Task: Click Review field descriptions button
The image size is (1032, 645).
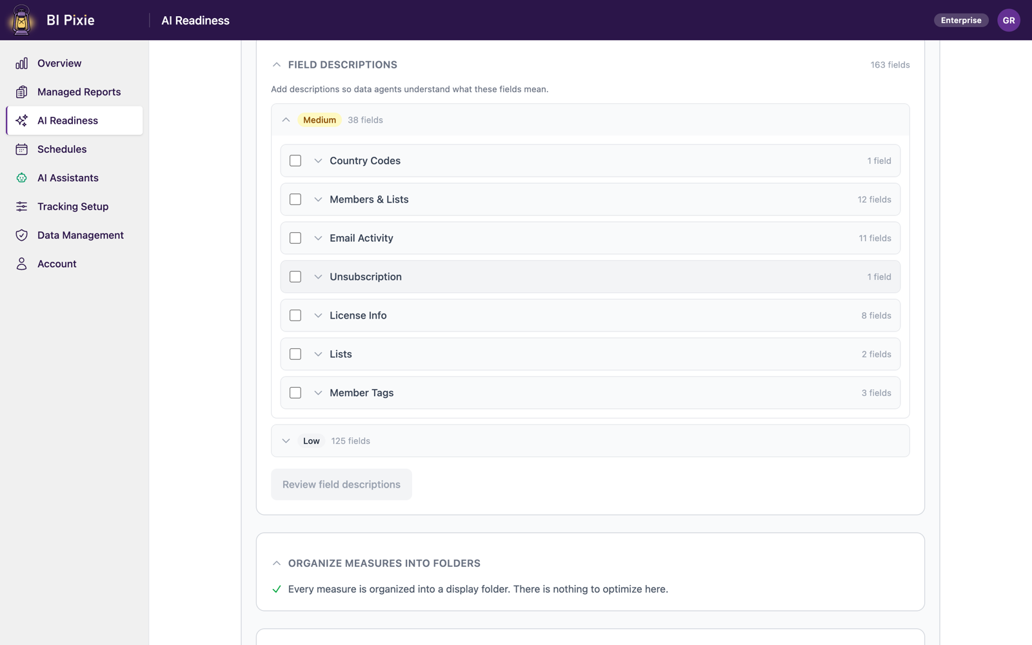Action: [x=341, y=484]
